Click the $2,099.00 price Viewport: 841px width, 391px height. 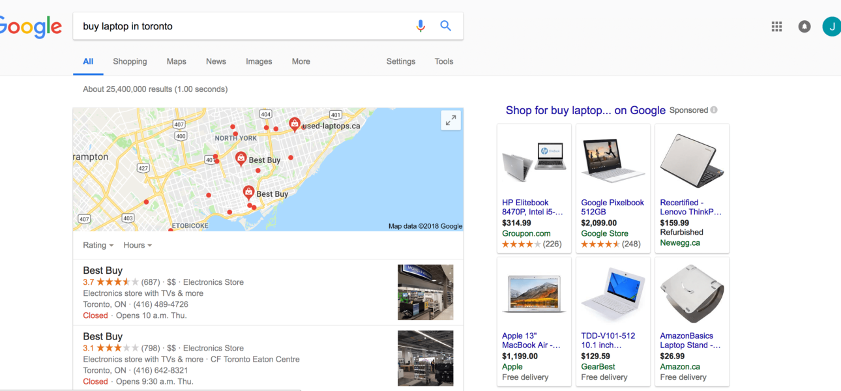coord(598,223)
